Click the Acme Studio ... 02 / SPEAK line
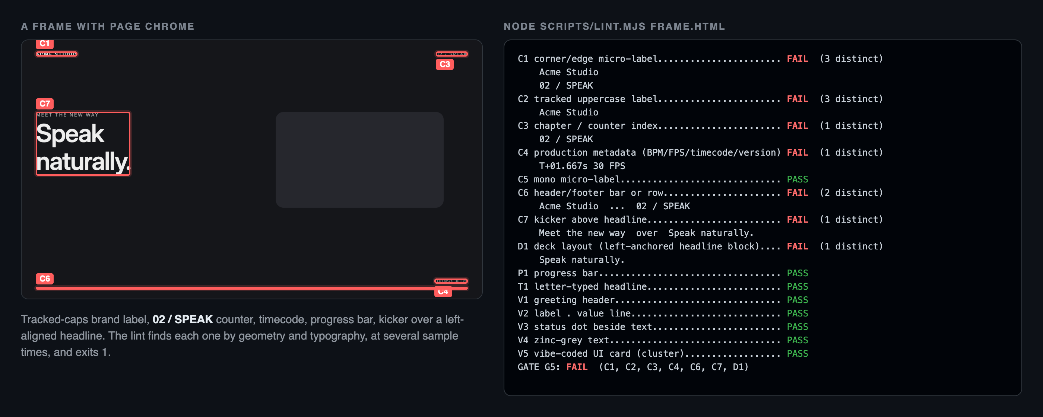 pyautogui.click(x=614, y=206)
